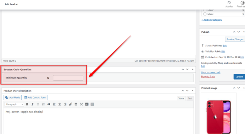Align text right
This screenshot has width=245, height=134.
tap(65, 104)
